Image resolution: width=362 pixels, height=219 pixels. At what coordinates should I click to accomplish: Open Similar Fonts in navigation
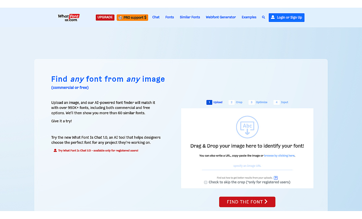pos(190,17)
